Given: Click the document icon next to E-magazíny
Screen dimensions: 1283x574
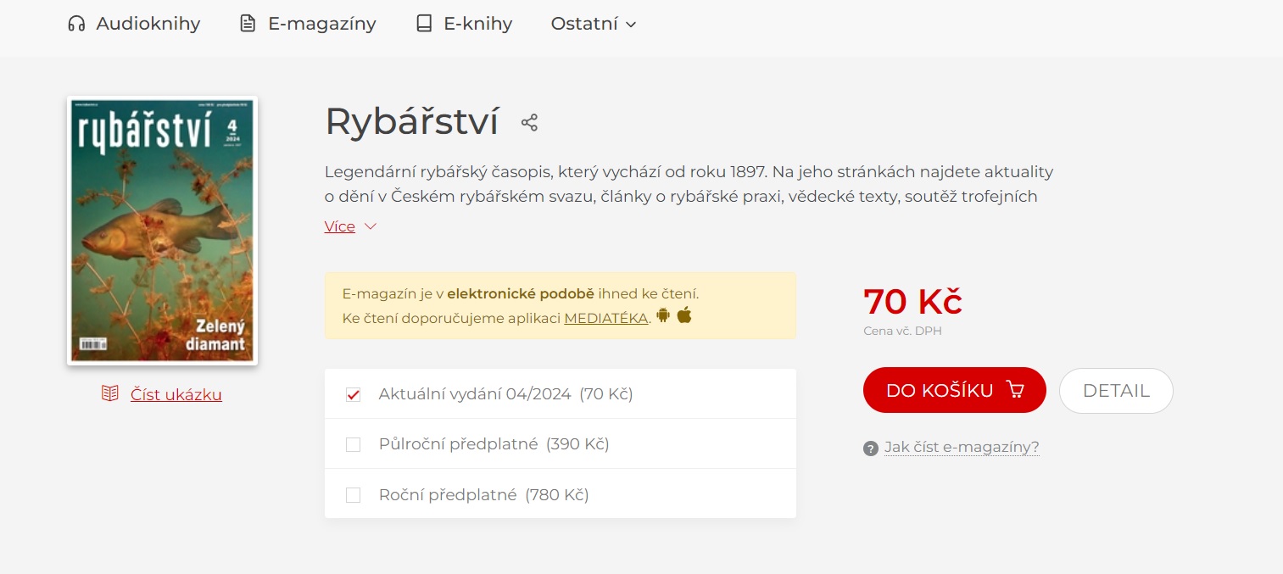Looking at the screenshot, I should (248, 24).
